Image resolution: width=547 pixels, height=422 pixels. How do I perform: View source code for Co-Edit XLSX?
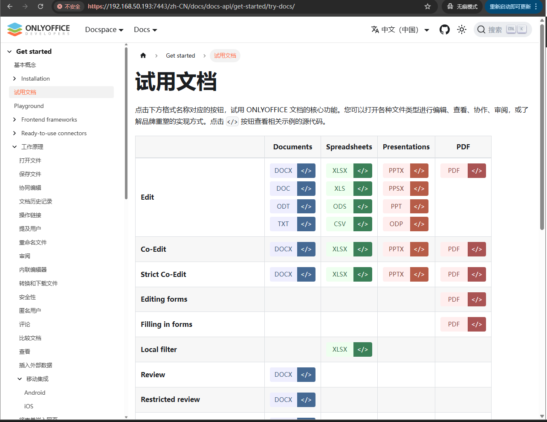click(363, 249)
